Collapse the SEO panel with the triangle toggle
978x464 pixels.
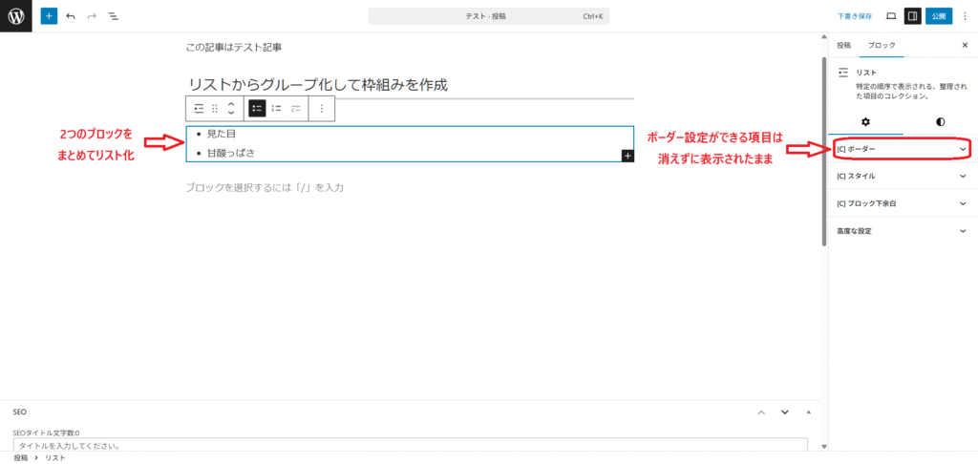pyautogui.click(x=809, y=412)
